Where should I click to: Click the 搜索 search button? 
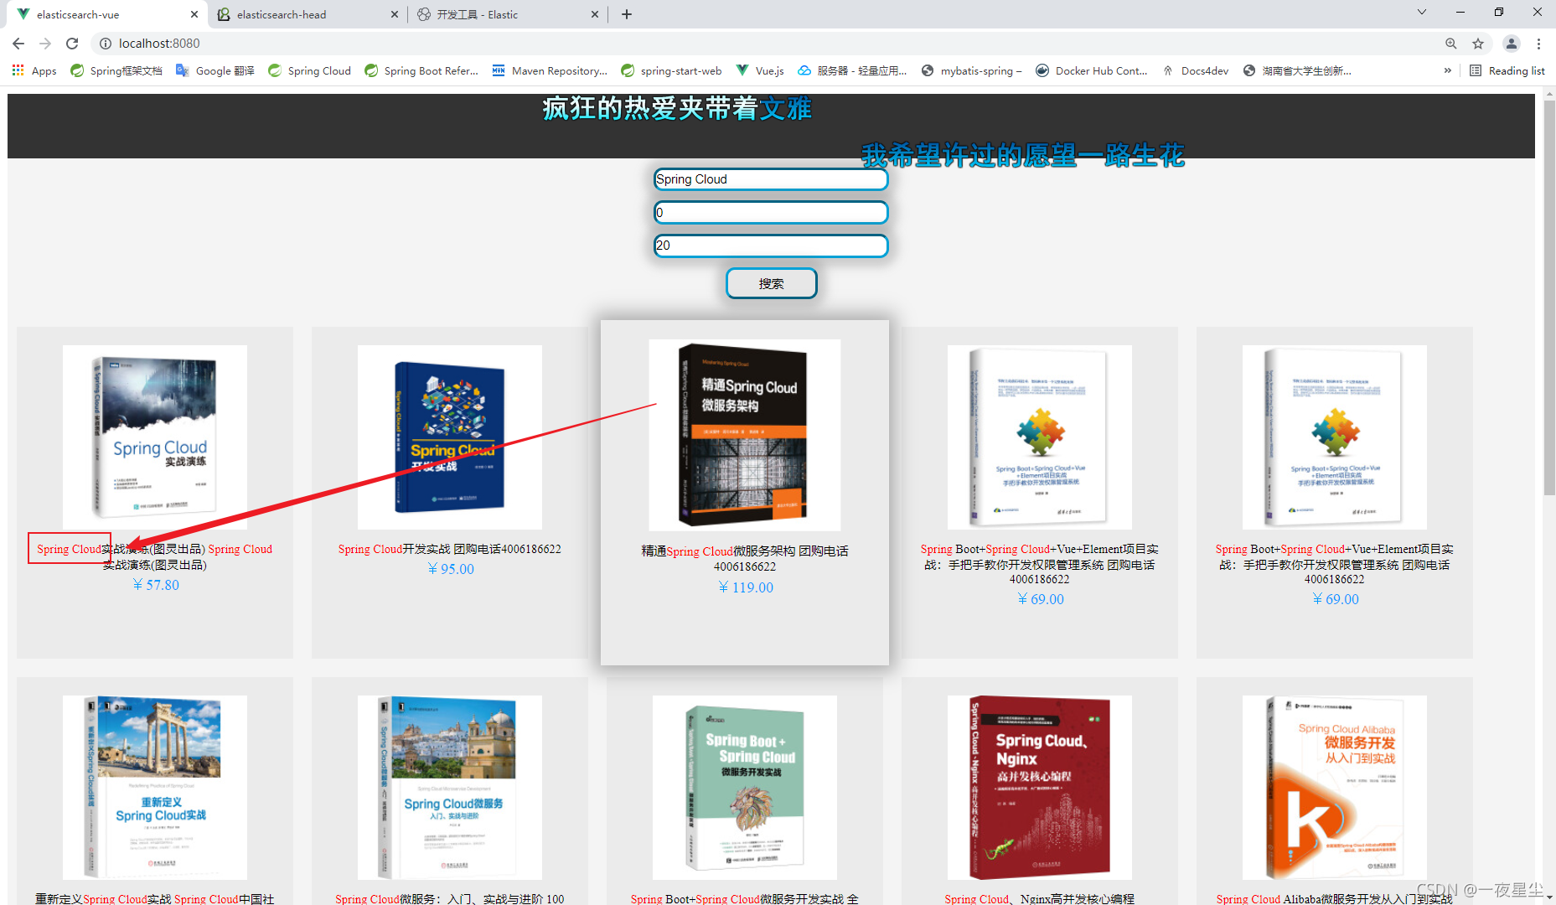(771, 283)
